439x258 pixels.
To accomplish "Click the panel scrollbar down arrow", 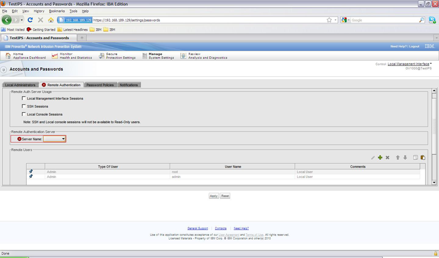I will tap(434, 182).
